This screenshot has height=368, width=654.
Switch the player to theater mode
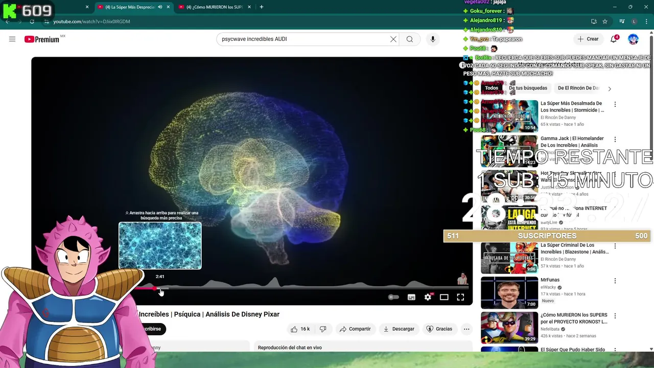(x=444, y=297)
